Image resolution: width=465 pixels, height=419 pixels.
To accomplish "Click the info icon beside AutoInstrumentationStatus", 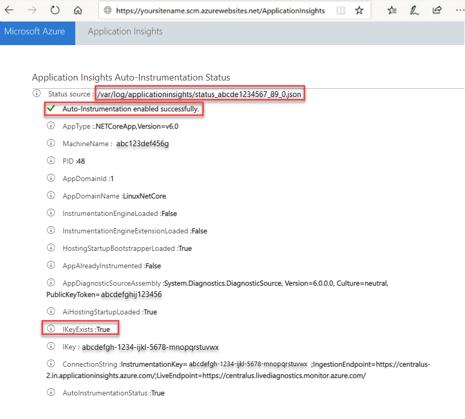I will point(51,392).
